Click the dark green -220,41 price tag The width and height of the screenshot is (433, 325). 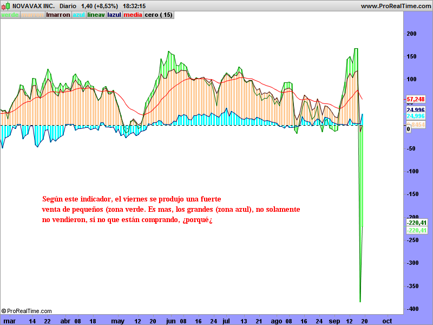click(x=416, y=223)
